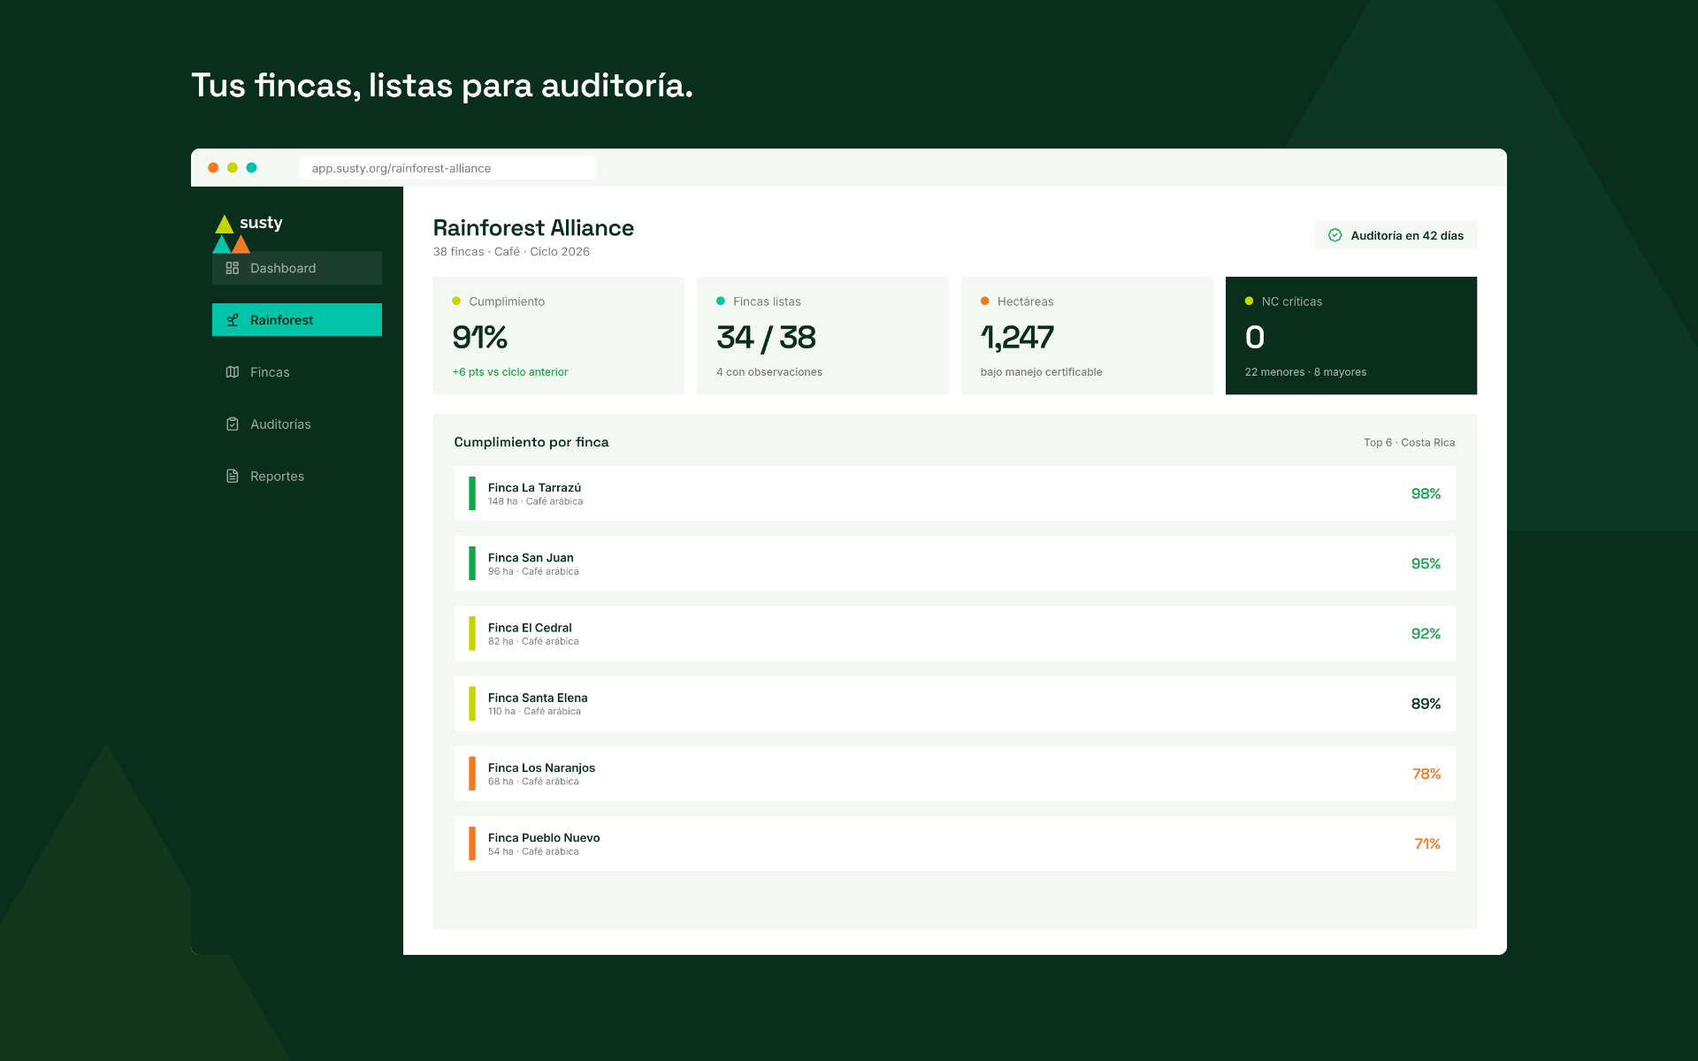Click the Rainforest sprout icon
This screenshot has height=1061, width=1698.
point(233,320)
